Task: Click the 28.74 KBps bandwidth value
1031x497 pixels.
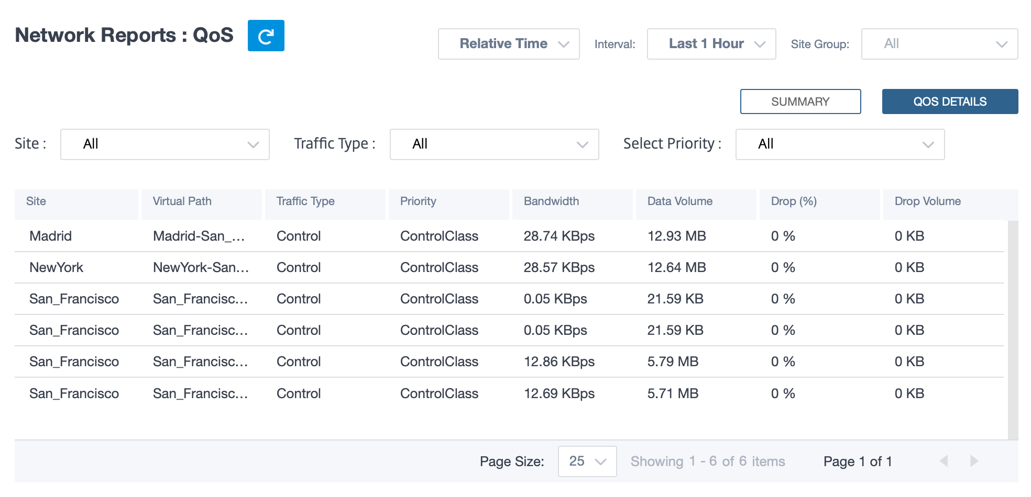Action: point(560,236)
